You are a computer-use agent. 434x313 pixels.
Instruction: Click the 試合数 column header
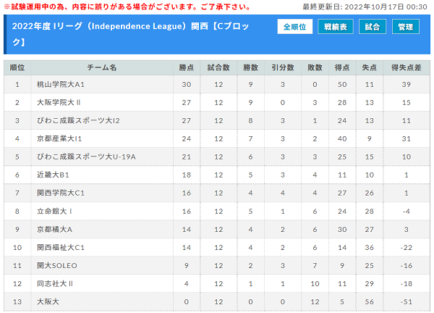[218, 67]
